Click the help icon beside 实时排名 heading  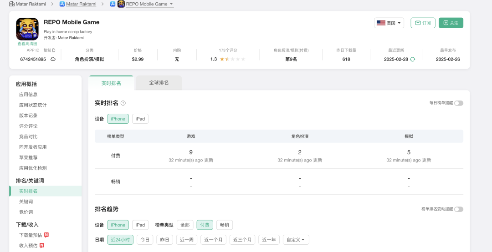pyautogui.click(x=123, y=103)
